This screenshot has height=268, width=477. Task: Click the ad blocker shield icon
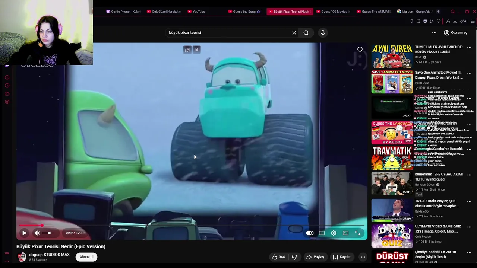click(425, 21)
